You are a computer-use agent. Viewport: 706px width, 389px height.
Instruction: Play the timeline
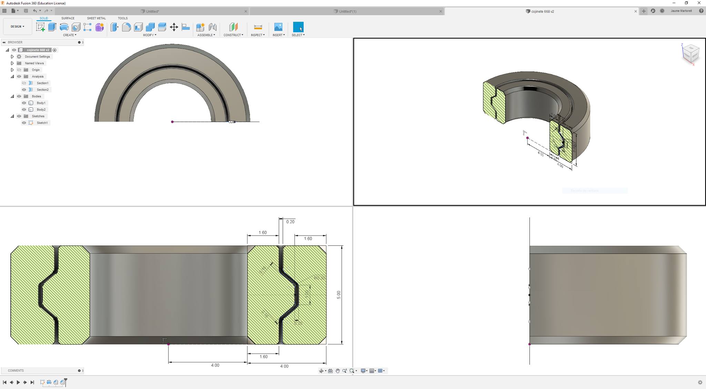tap(18, 382)
